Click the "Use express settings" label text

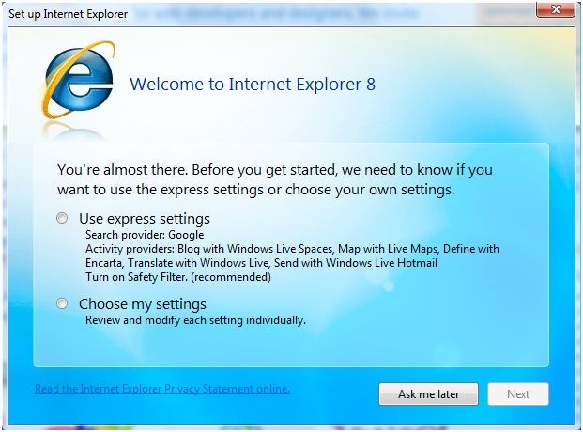(145, 219)
